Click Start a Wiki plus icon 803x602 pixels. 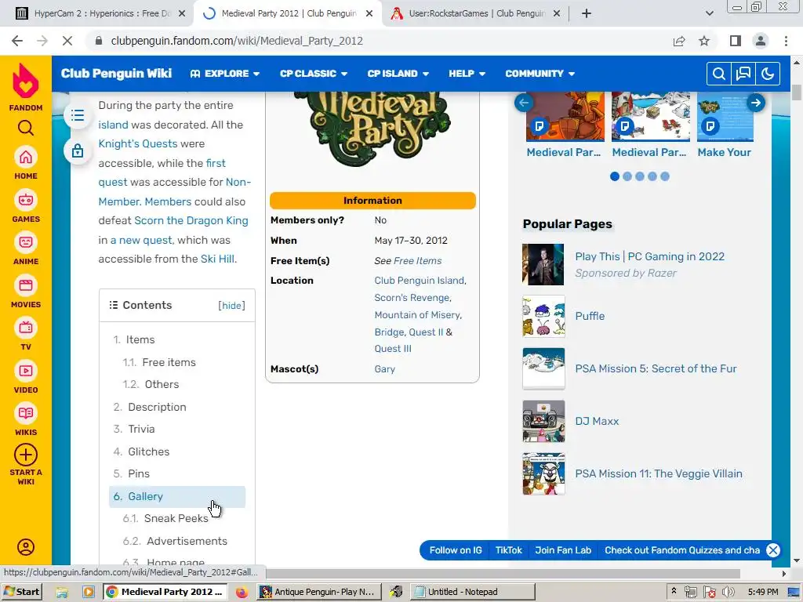(26, 455)
